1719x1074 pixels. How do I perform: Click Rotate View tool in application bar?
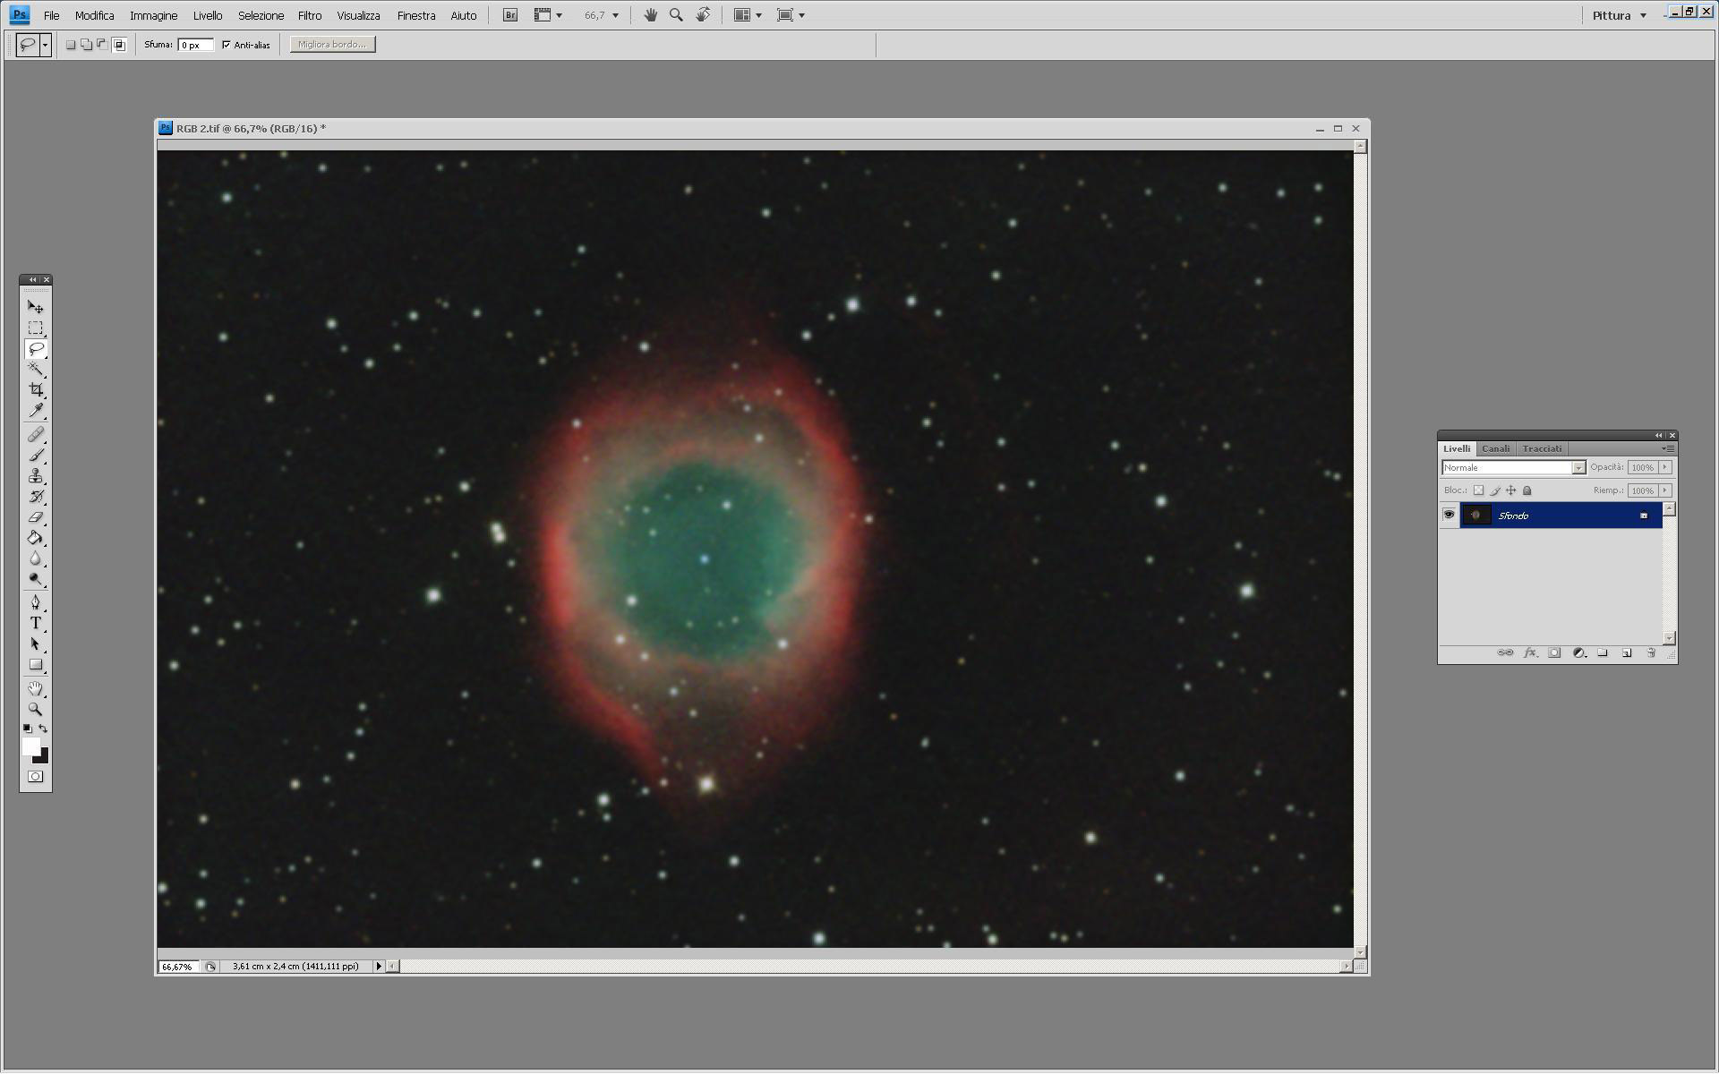[704, 15]
